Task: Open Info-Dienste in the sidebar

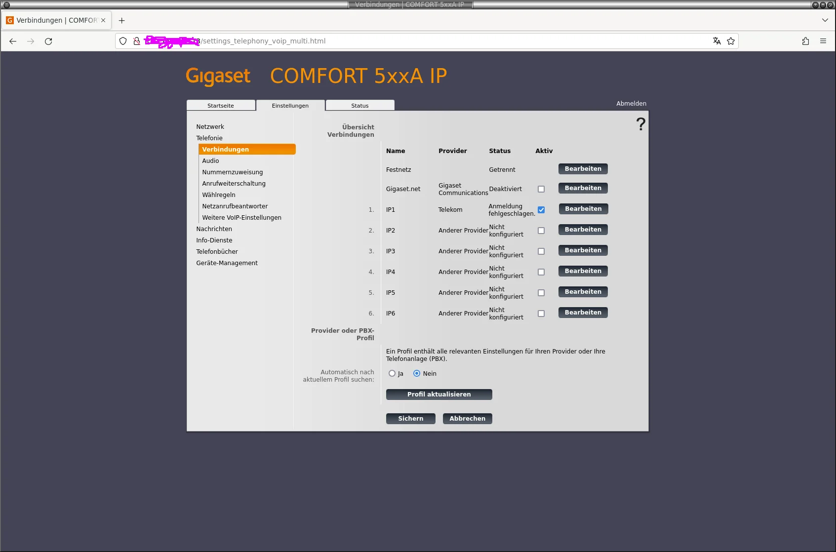Action: click(214, 240)
